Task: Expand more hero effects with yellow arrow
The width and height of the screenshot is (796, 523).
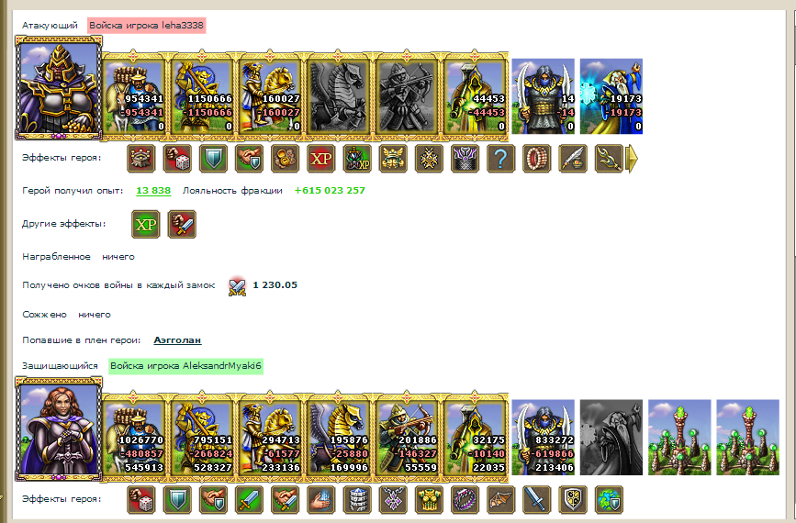Action: click(632, 159)
